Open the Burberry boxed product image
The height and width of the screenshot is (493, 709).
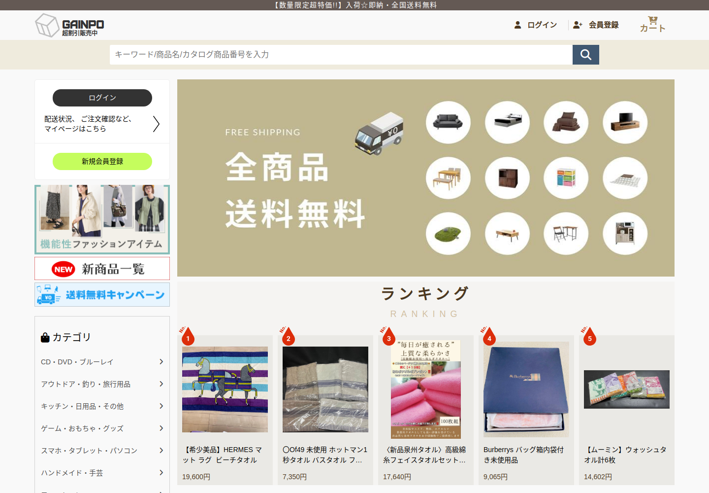[526, 389]
